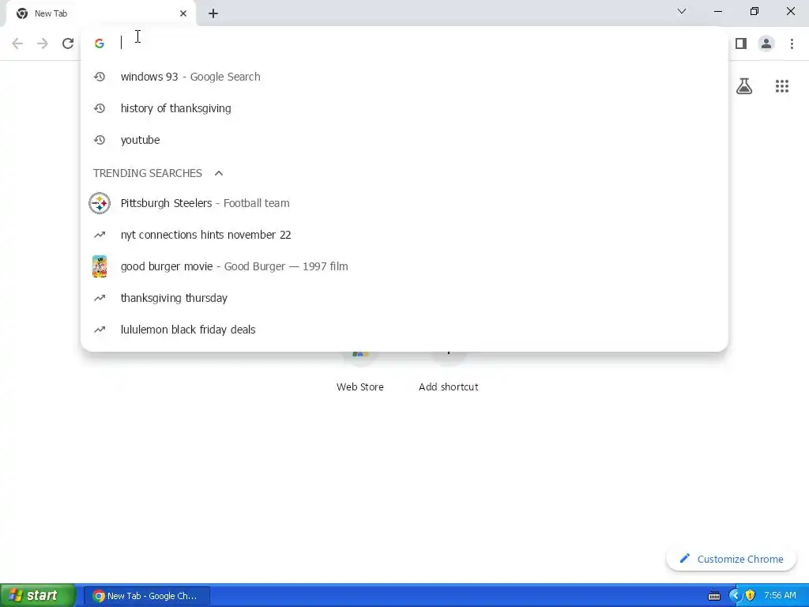Viewport: 809px width, 607px height.
Task: Click the taskbar clock 7:56 AM
Action: point(780,596)
